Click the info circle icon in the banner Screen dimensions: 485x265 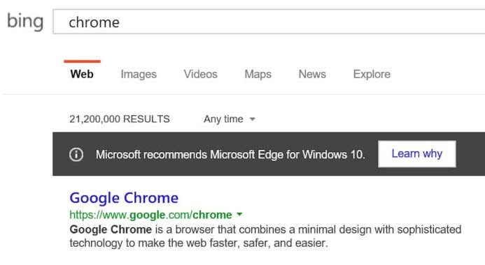coord(76,154)
